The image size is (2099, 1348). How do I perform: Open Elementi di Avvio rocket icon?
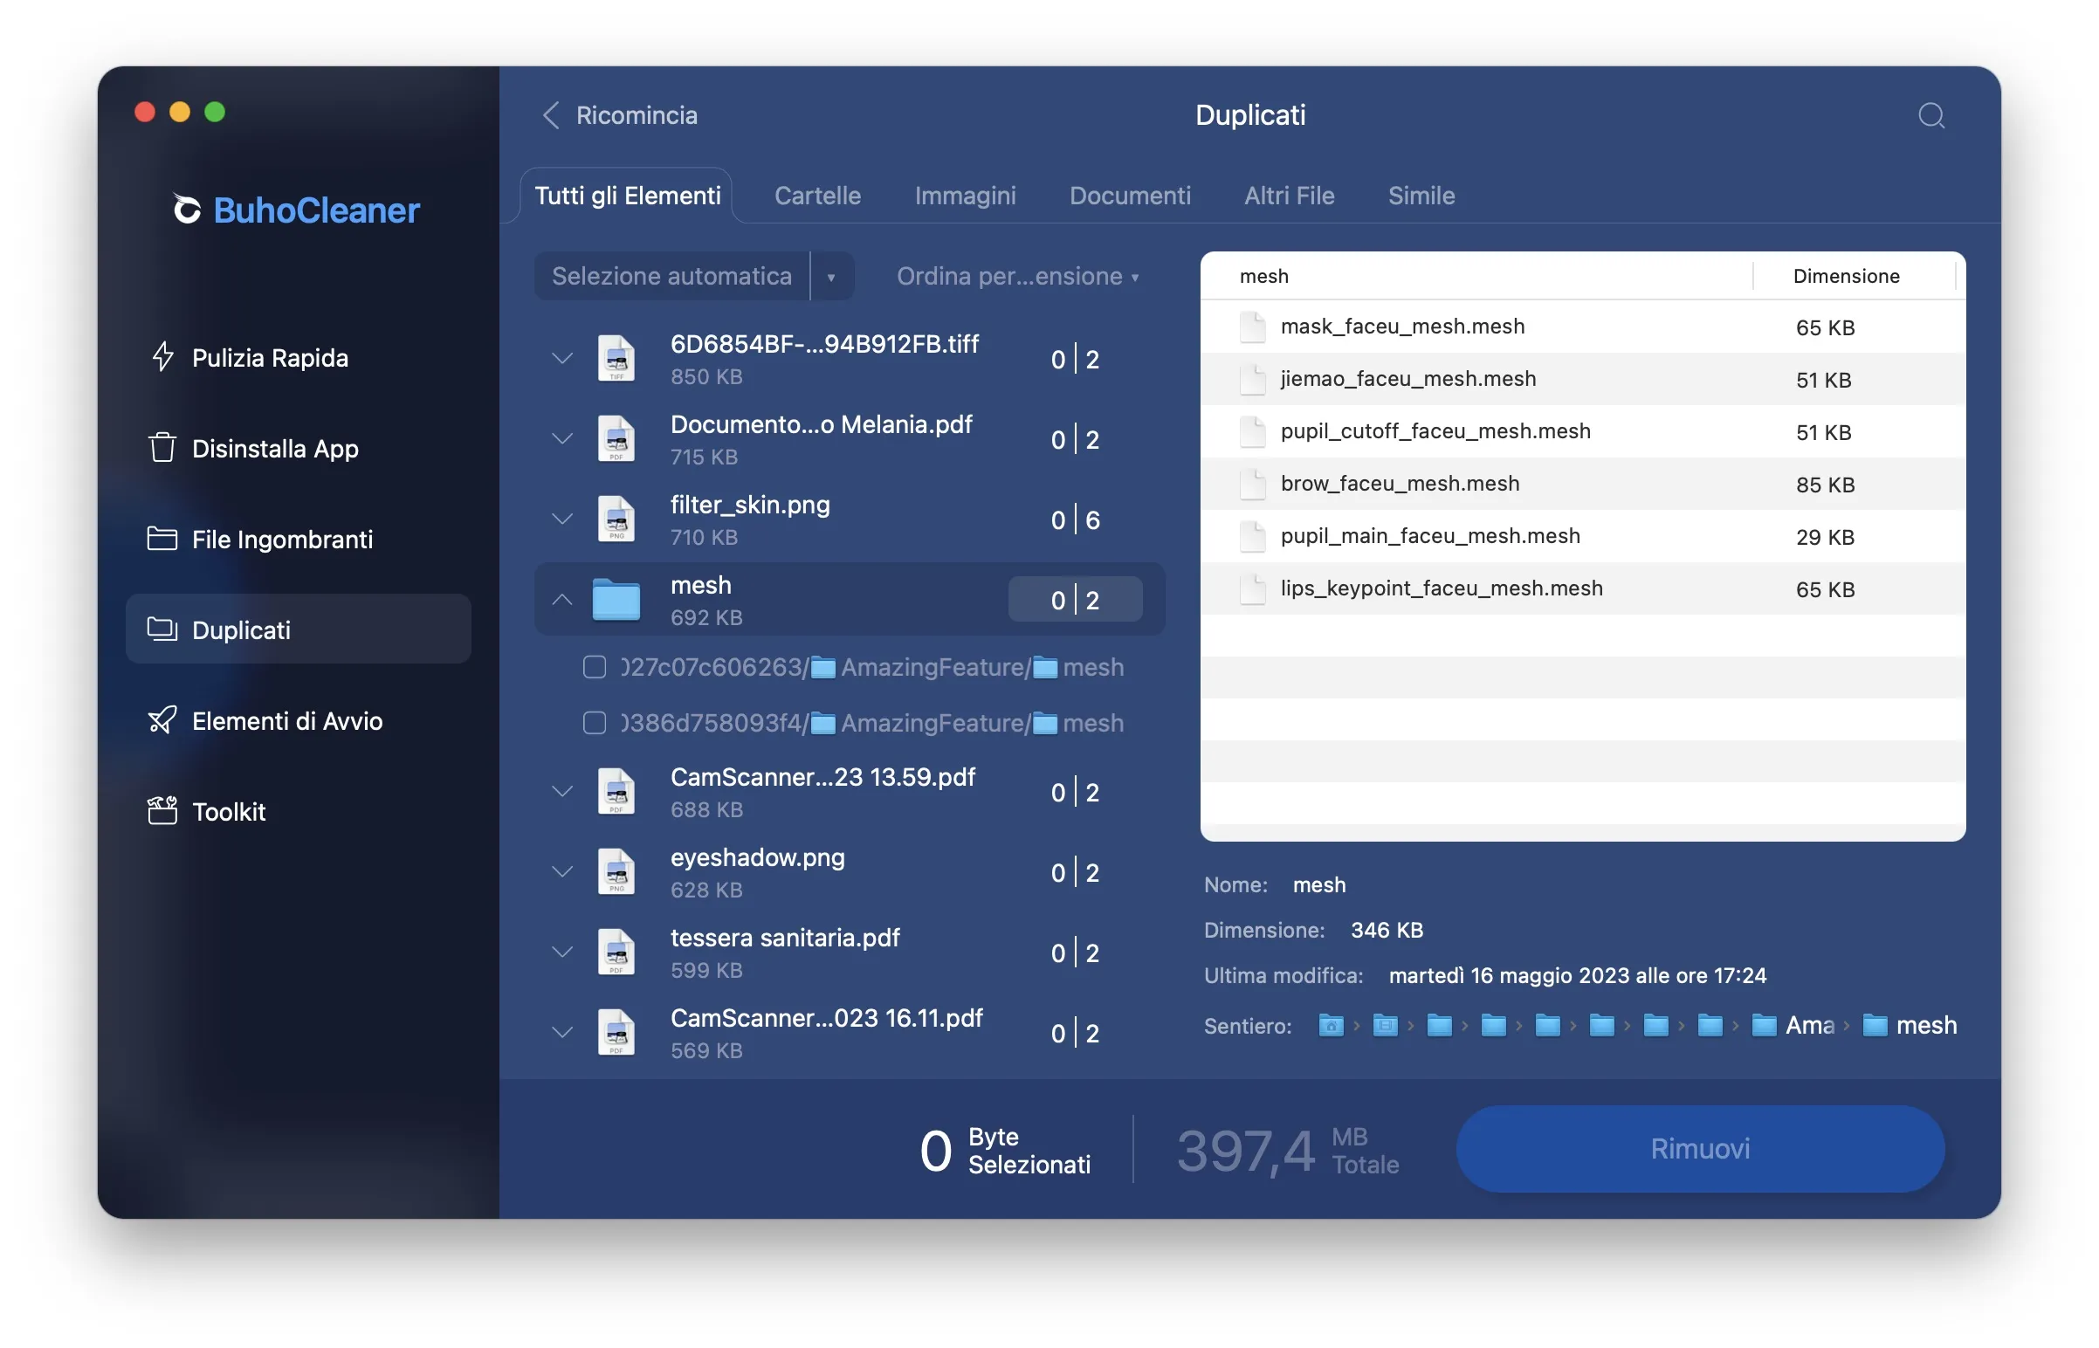(x=162, y=720)
